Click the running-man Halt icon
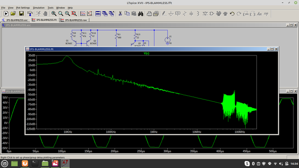The width and height of the screenshot is (299, 168). [x=38, y=14]
